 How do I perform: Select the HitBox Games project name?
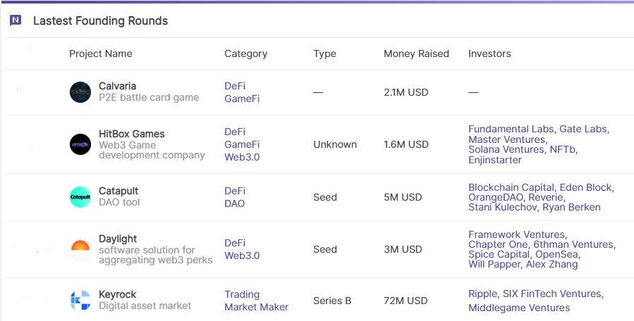131,134
